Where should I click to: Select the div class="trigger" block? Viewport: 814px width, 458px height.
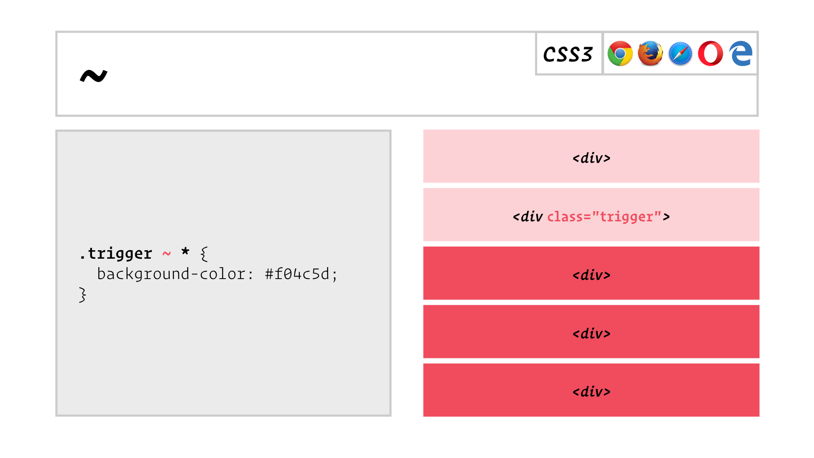click(x=591, y=215)
